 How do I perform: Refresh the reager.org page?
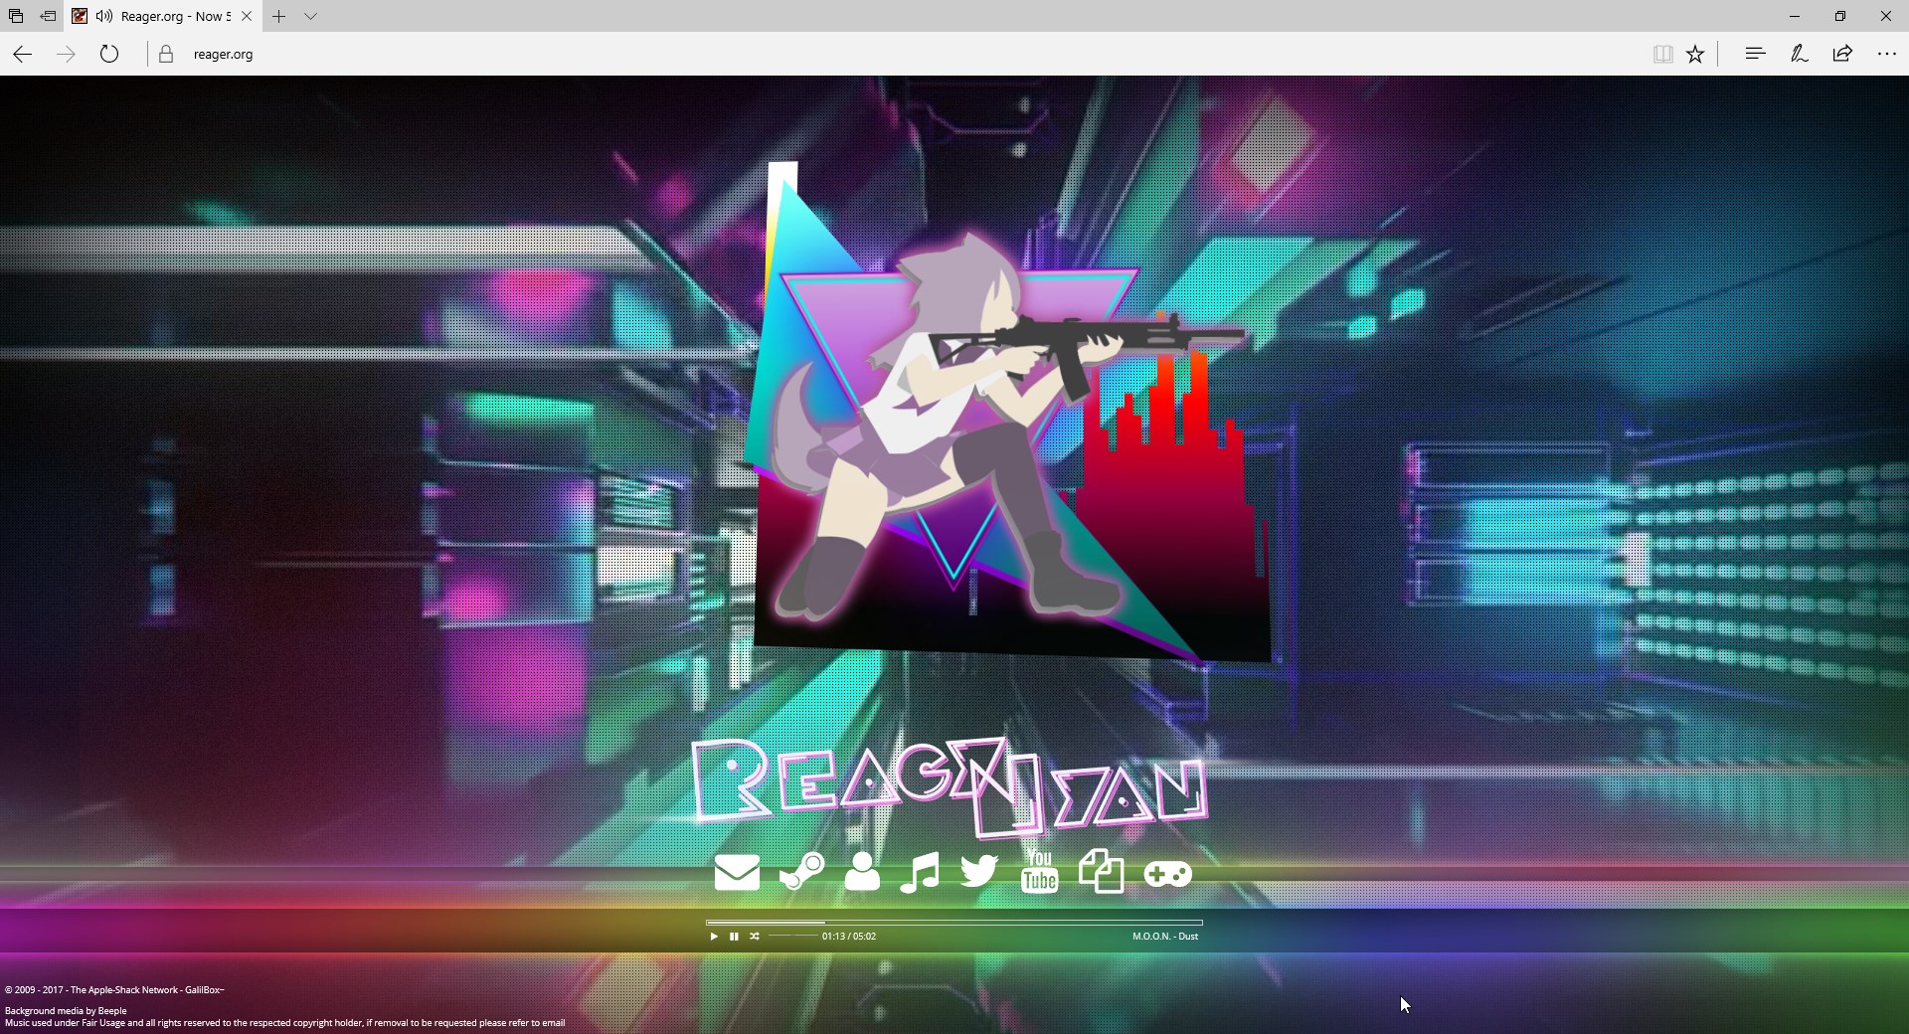tap(109, 55)
